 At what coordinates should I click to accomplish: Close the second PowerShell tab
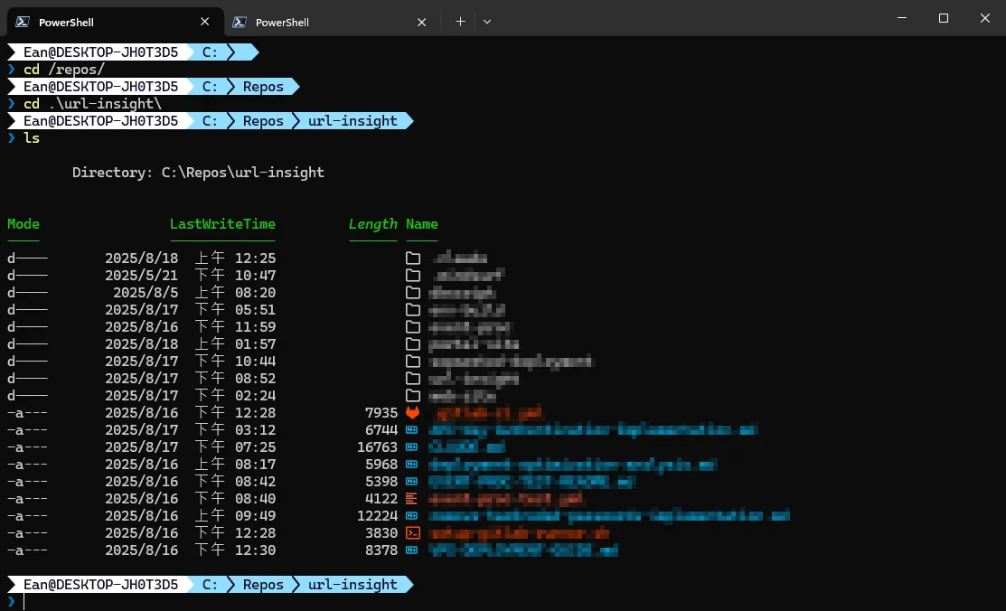click(x=421, y=22)
